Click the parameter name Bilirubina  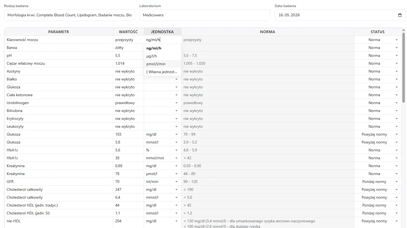(x=15, y=111)
